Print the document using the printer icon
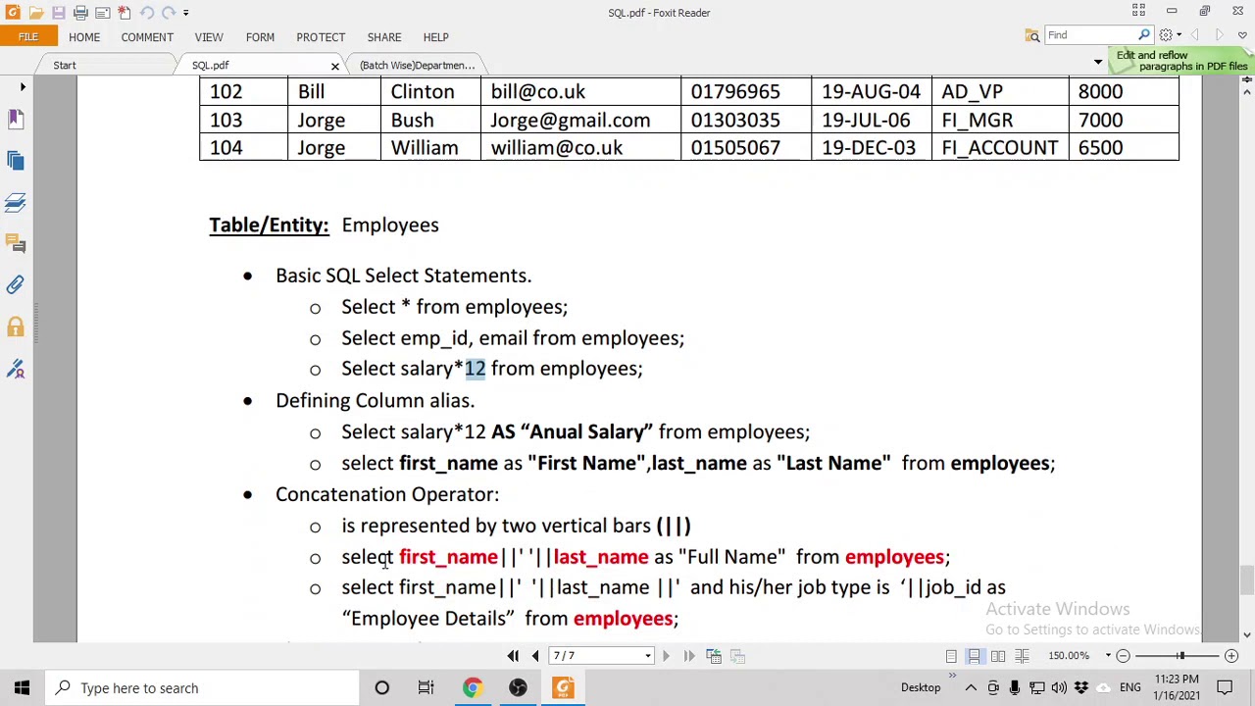1255x706 pixels. (80, 13)
